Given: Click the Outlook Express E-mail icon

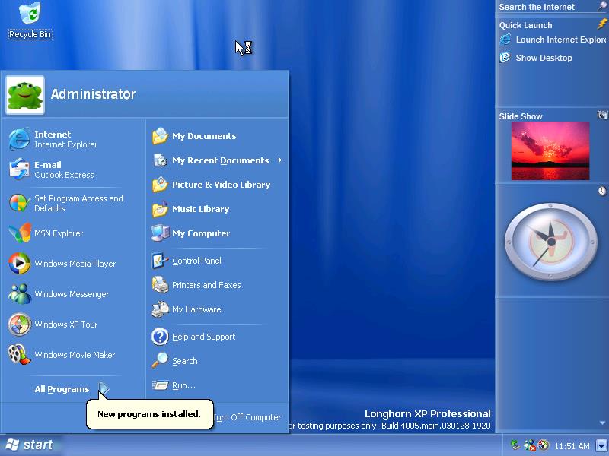Looking at the screenshot, I should (19, 169).
